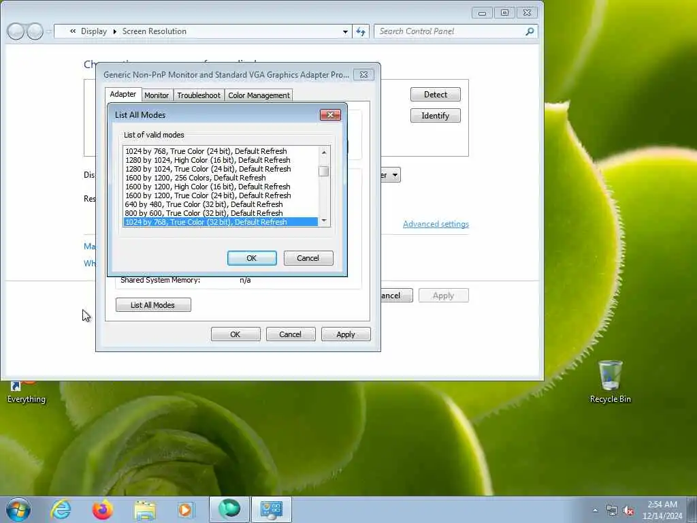This screenshot has height=523, width=697.
Task: Close the List All Modes dialog
Action: [x=330, y=114]
